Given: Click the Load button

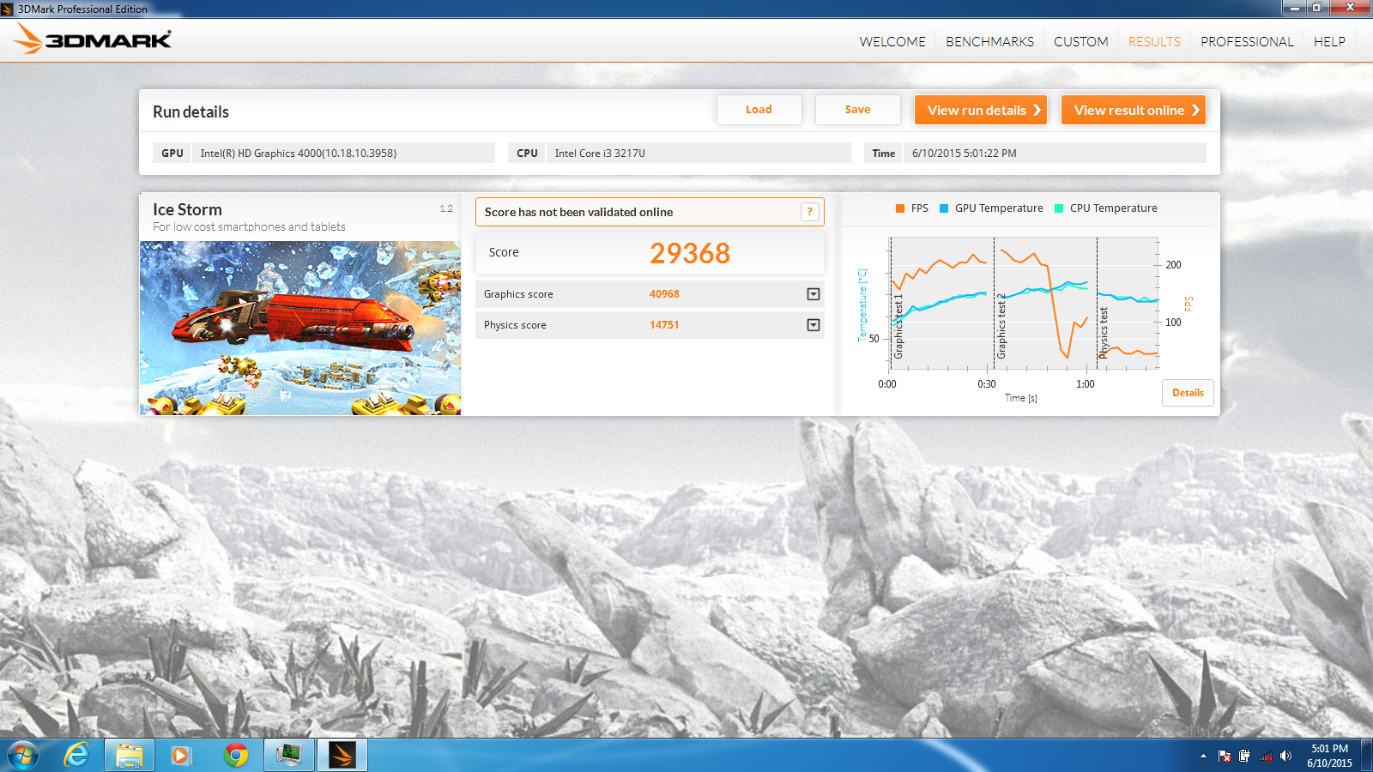Looking at the screenshot, I should [x=759, y=110].
